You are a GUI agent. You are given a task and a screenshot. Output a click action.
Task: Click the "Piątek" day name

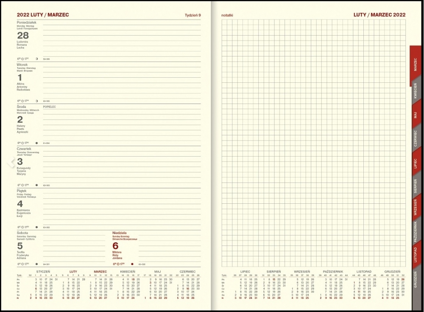[x=22, y=191]
